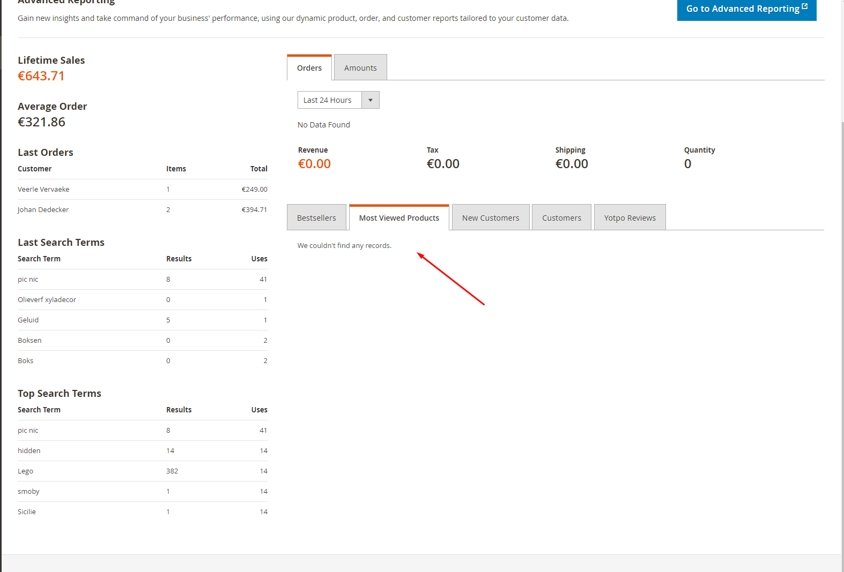Screen dimensions: 844x572
Task: Switch to the Amounts tab
Action: (x=360, y=68)
